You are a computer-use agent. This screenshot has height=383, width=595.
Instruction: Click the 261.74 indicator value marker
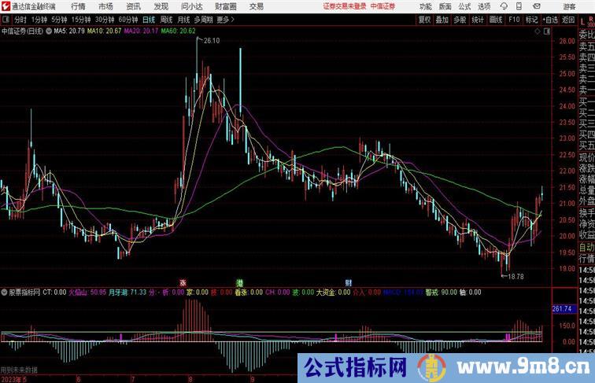click(x=564, y=310)
